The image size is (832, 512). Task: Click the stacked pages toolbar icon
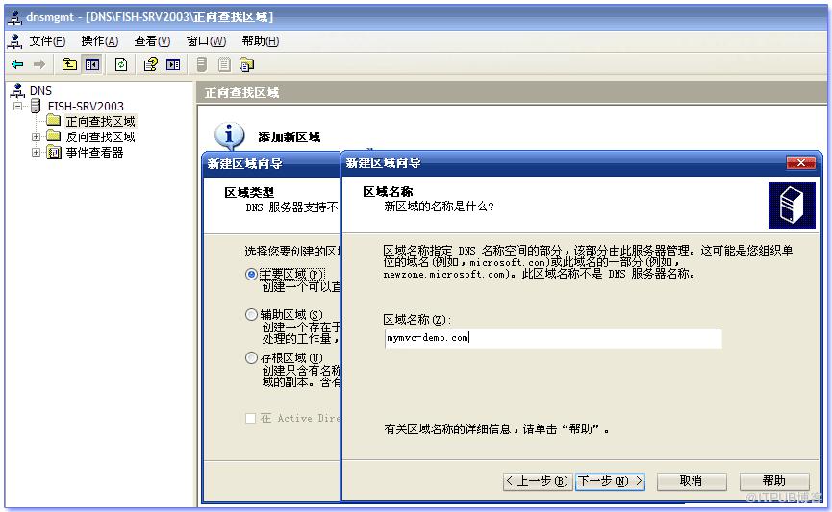[247, 64]
